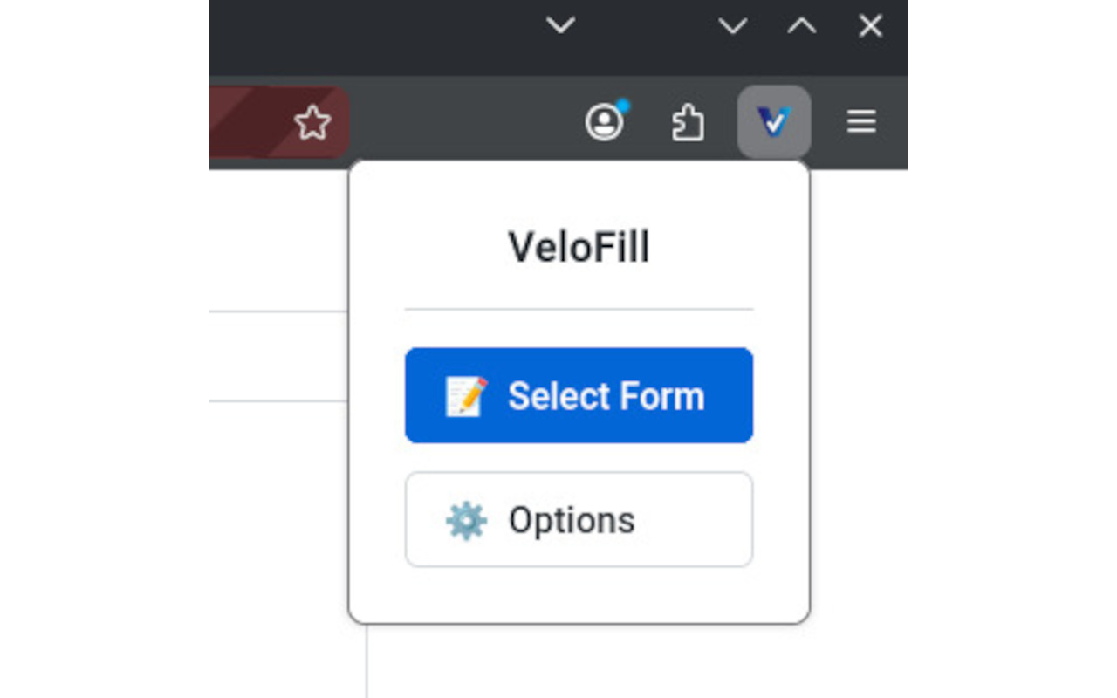Close the window with the X button
This screenshot has width=1117, height=698.
(x=869, y=26)
